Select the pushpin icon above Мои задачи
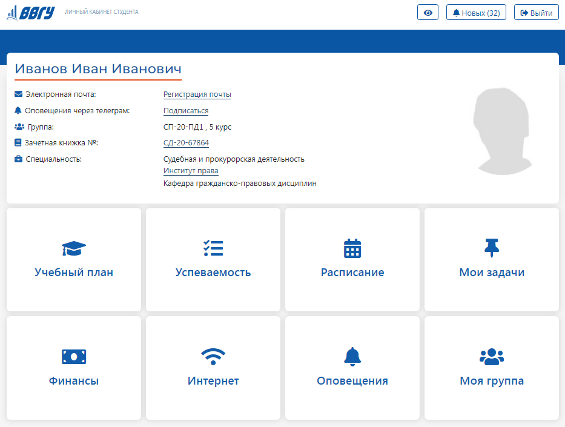Image resolution: width=565 pixels, height=427 pixels. click(492, 247)
